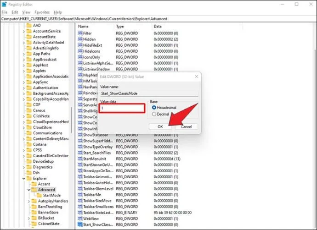This screenshot has width=317, height=230.
Task: Confirm the DWORD value with OK
Action: pos(160,126)
